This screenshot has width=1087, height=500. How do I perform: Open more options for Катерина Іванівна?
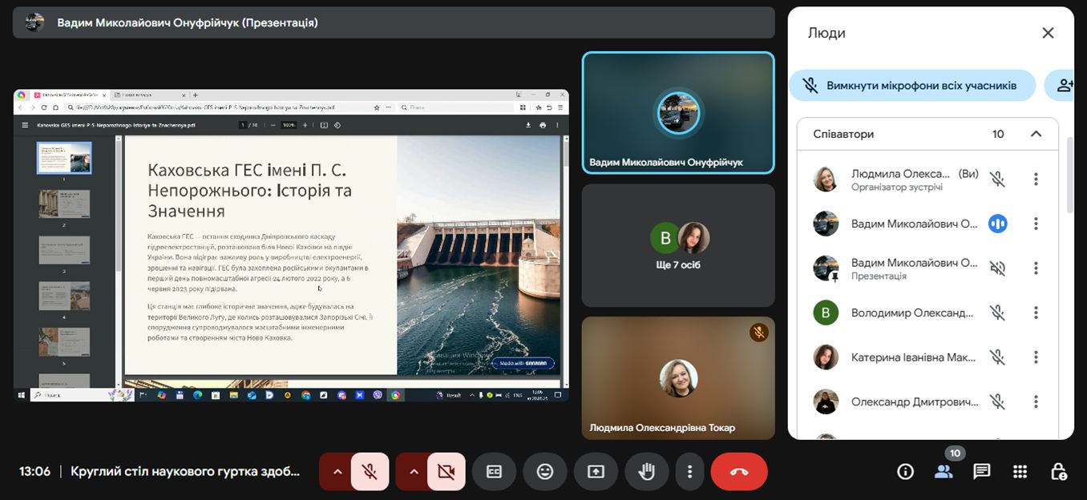(1036, 357)
